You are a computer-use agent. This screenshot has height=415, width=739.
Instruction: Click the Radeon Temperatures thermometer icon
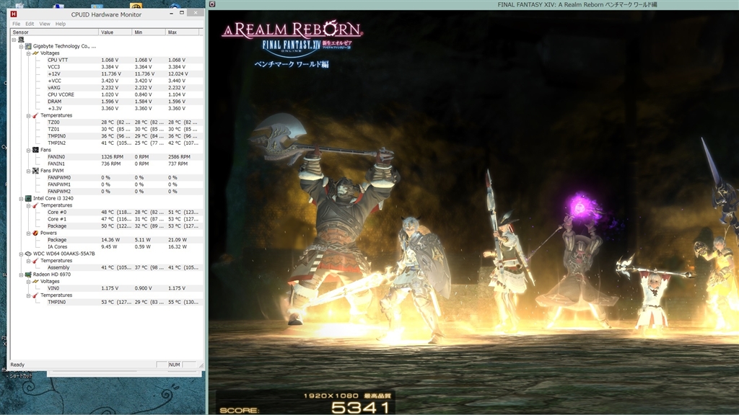[x=35, y=295]
